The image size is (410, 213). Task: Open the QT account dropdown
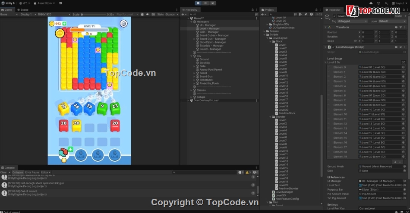coord(25,3)
